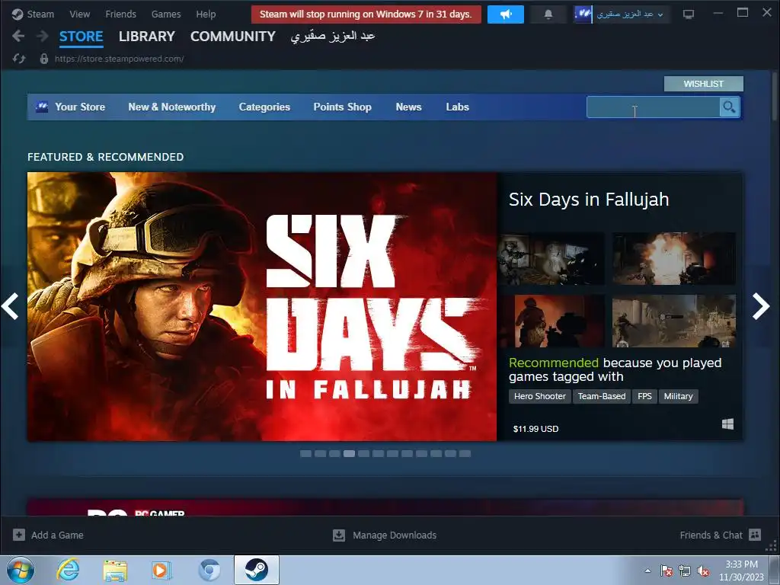Show hidden system tray icons
Viewport: 780px width, 585px height.
tap(647, 571)
